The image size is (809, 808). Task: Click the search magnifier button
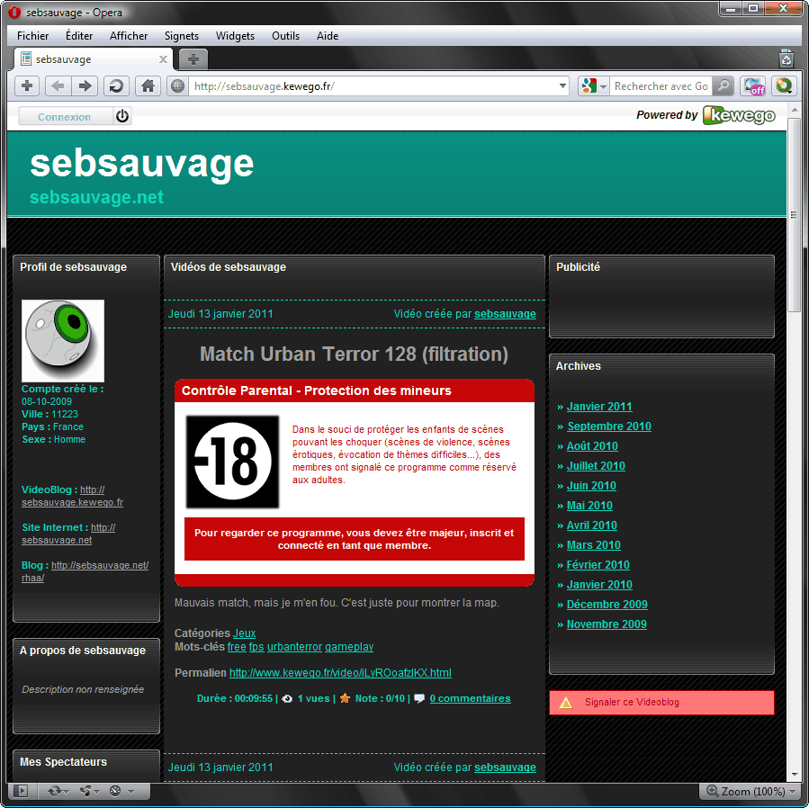coord(724,85)
